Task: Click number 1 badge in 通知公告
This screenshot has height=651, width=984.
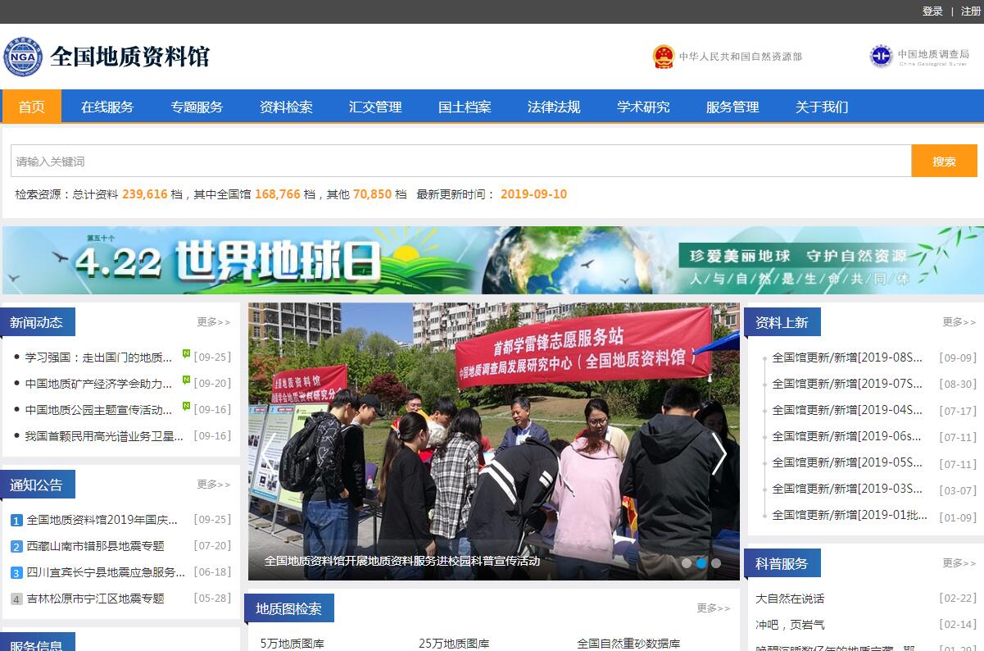Action: pos(16,521)
